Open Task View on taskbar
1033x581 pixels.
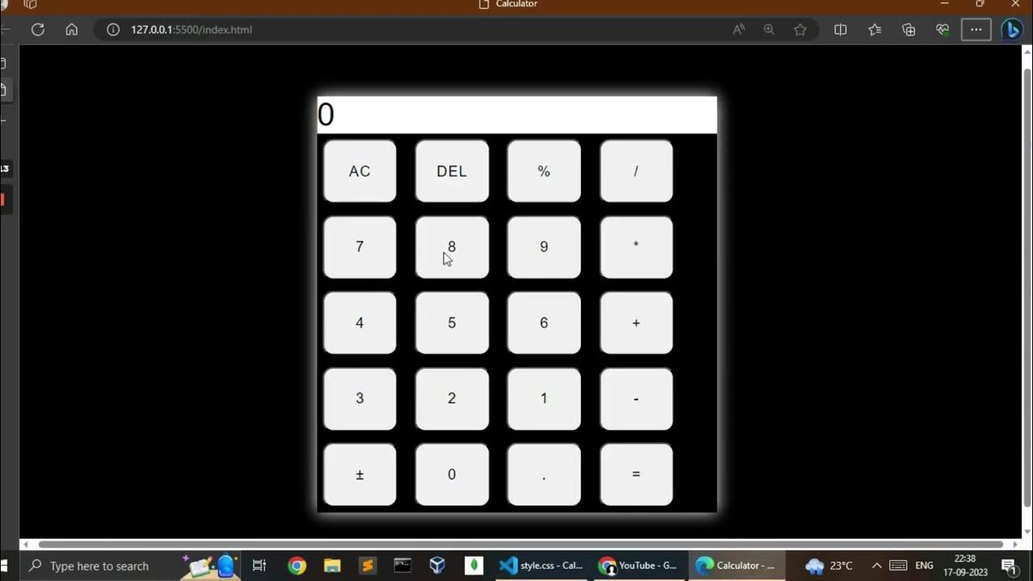[259, 566]
